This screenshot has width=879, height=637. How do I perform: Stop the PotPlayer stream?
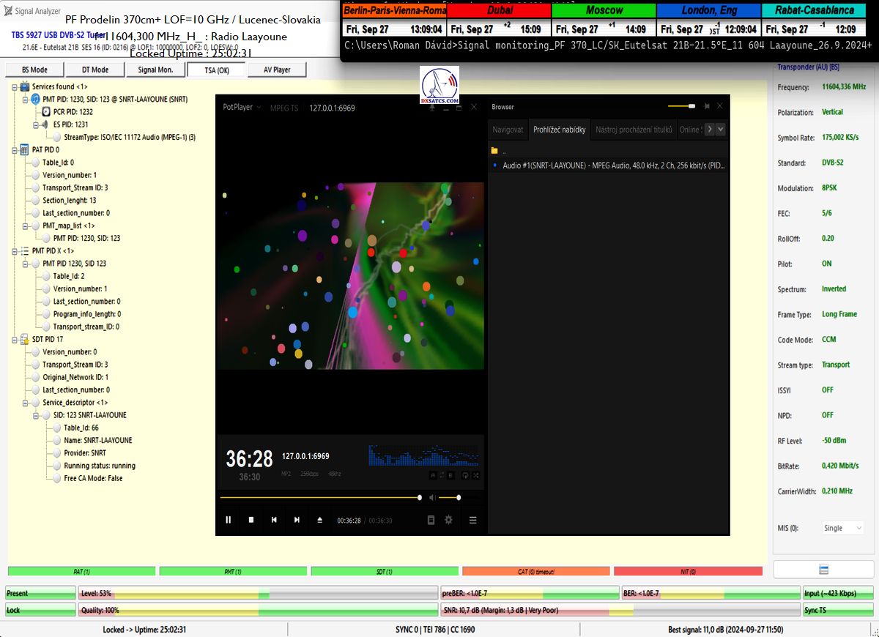coord(251,520)
